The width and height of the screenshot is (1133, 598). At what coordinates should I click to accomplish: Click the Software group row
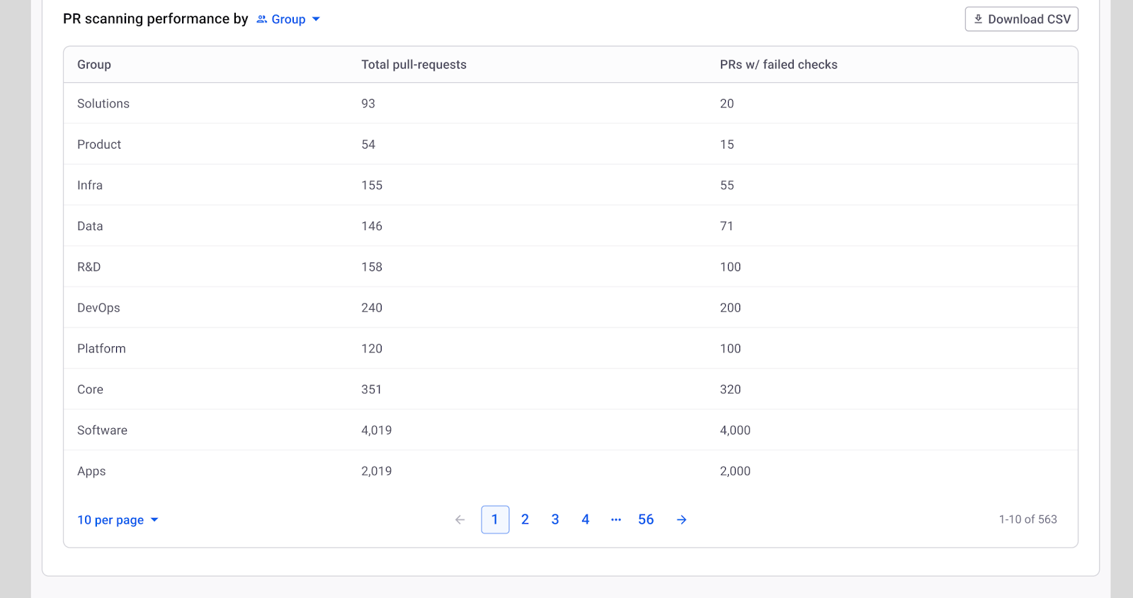coord(102,430)
